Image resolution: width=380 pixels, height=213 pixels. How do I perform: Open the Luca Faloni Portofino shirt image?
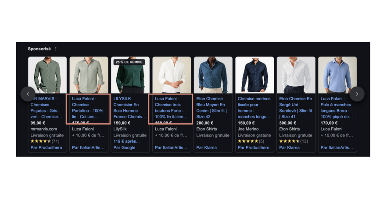coord(89,75)
